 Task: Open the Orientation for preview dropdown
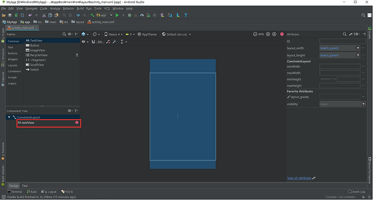coord(96,34)
